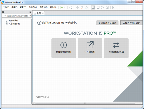Click the 2. 输入许可证密钥 button

pyautogui.click(x=132, y=23)
